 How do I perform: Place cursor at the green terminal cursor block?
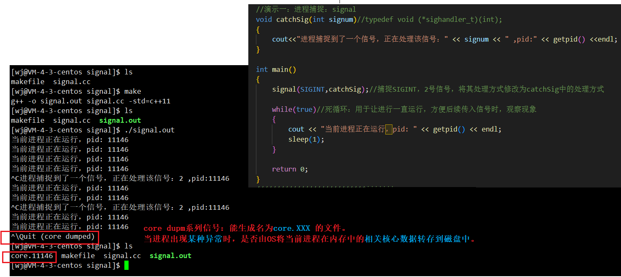click(126, 265)
